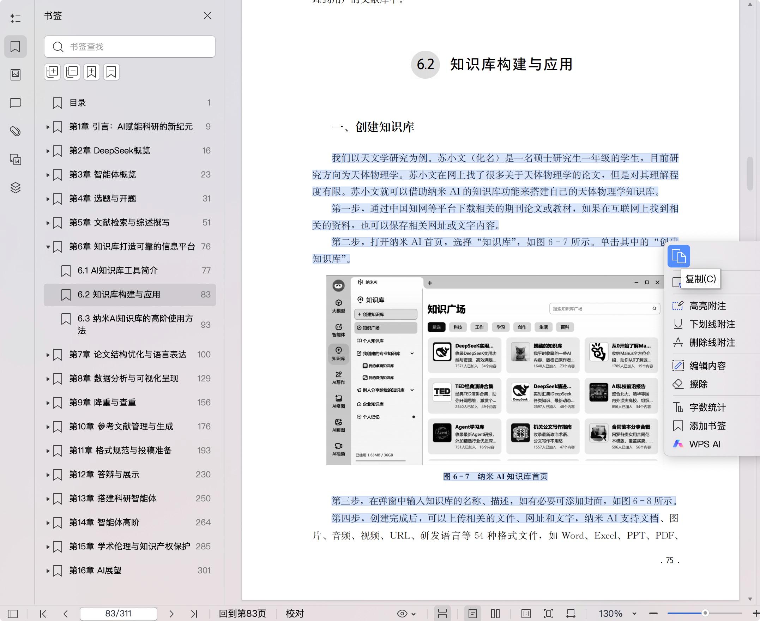Viewport: 760px width, 621px height.
Task: Click the expand-all bookmarks icon
Action: [52, 72]
